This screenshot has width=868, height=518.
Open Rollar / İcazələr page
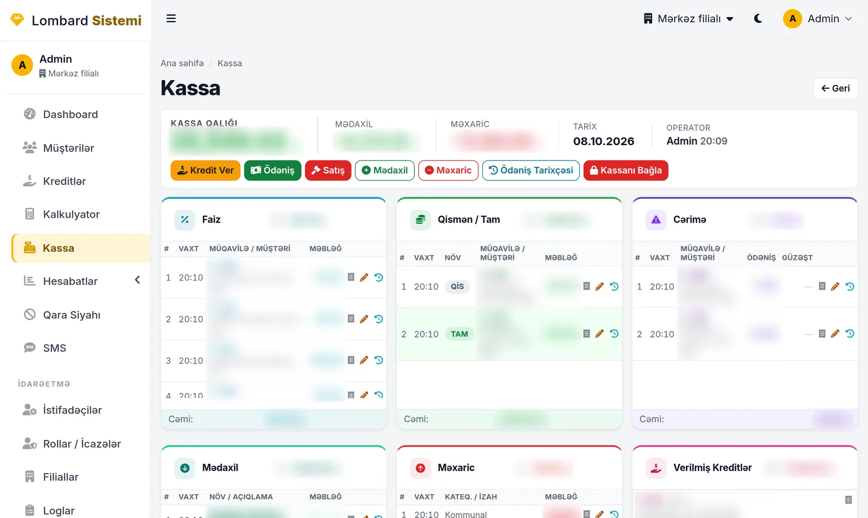coord(81,444)
